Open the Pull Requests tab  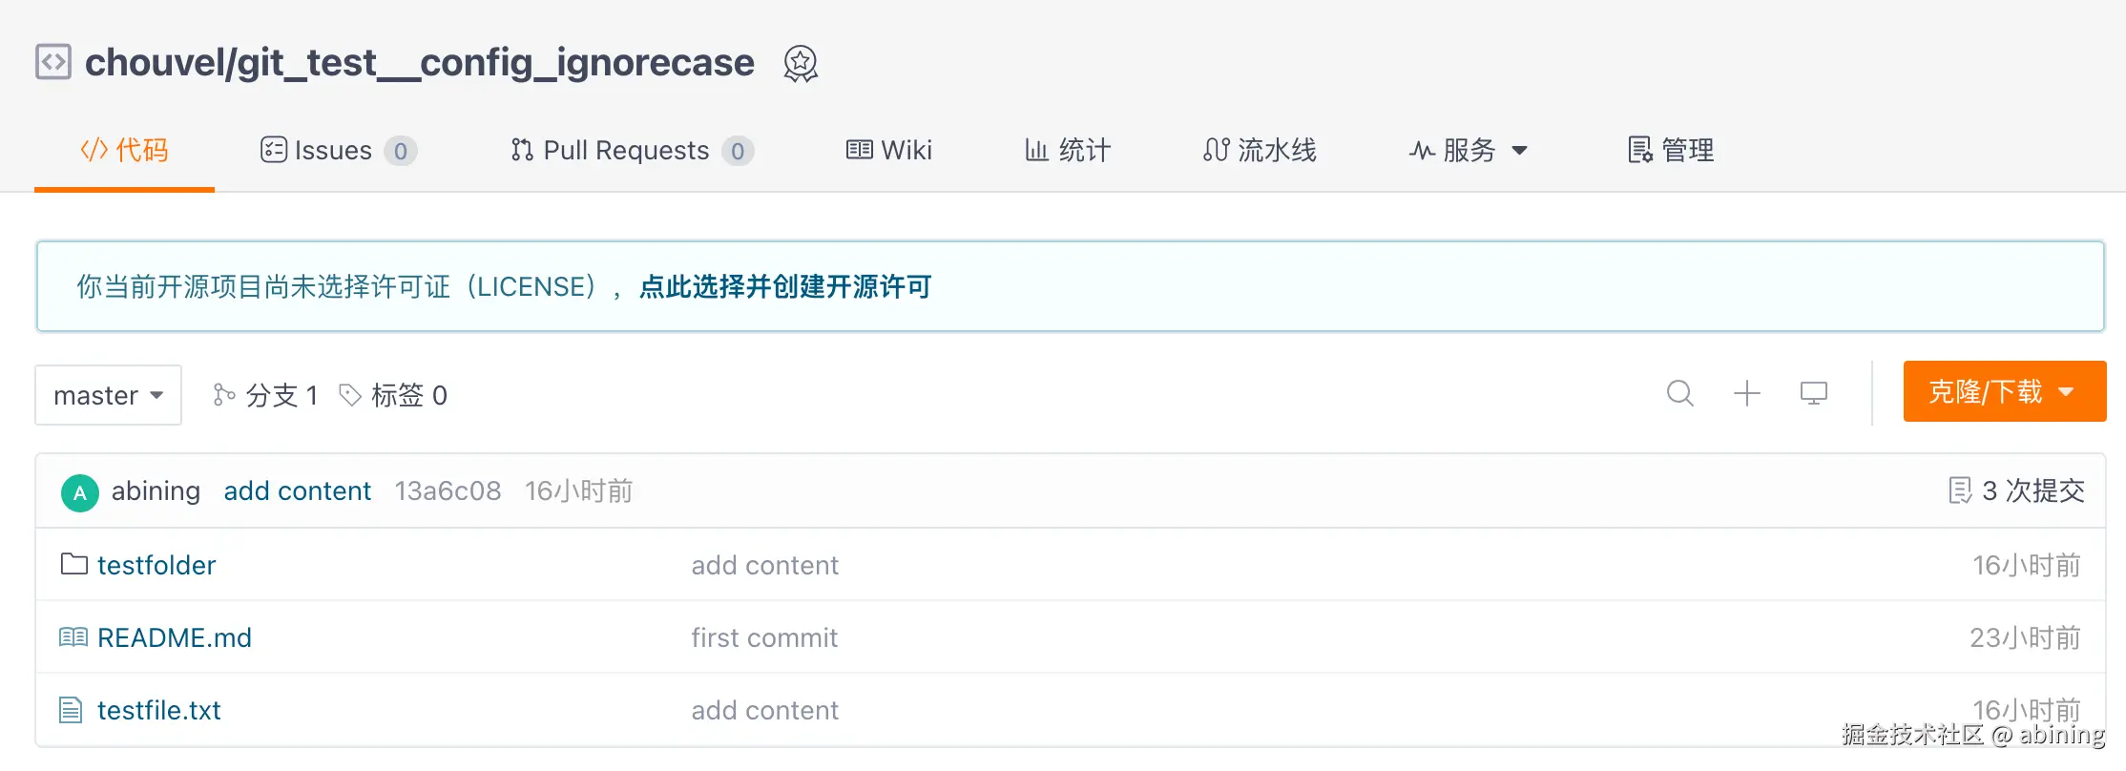click(632, 151)
